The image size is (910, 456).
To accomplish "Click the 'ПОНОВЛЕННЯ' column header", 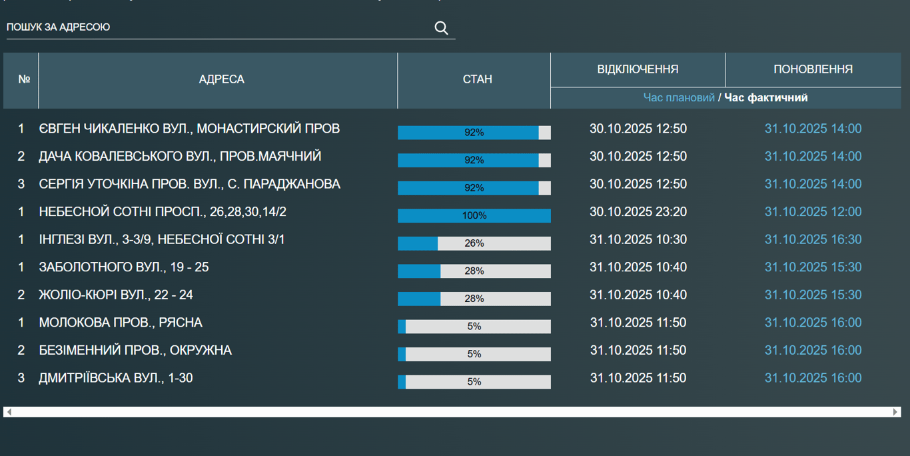I will pyautogui.click(x=813, y=69).
